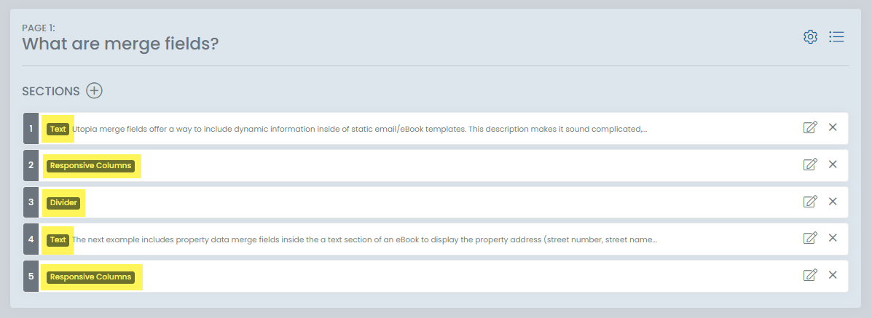
Task: Remove section 5 Responsive Columns
Action: [833, 275]
